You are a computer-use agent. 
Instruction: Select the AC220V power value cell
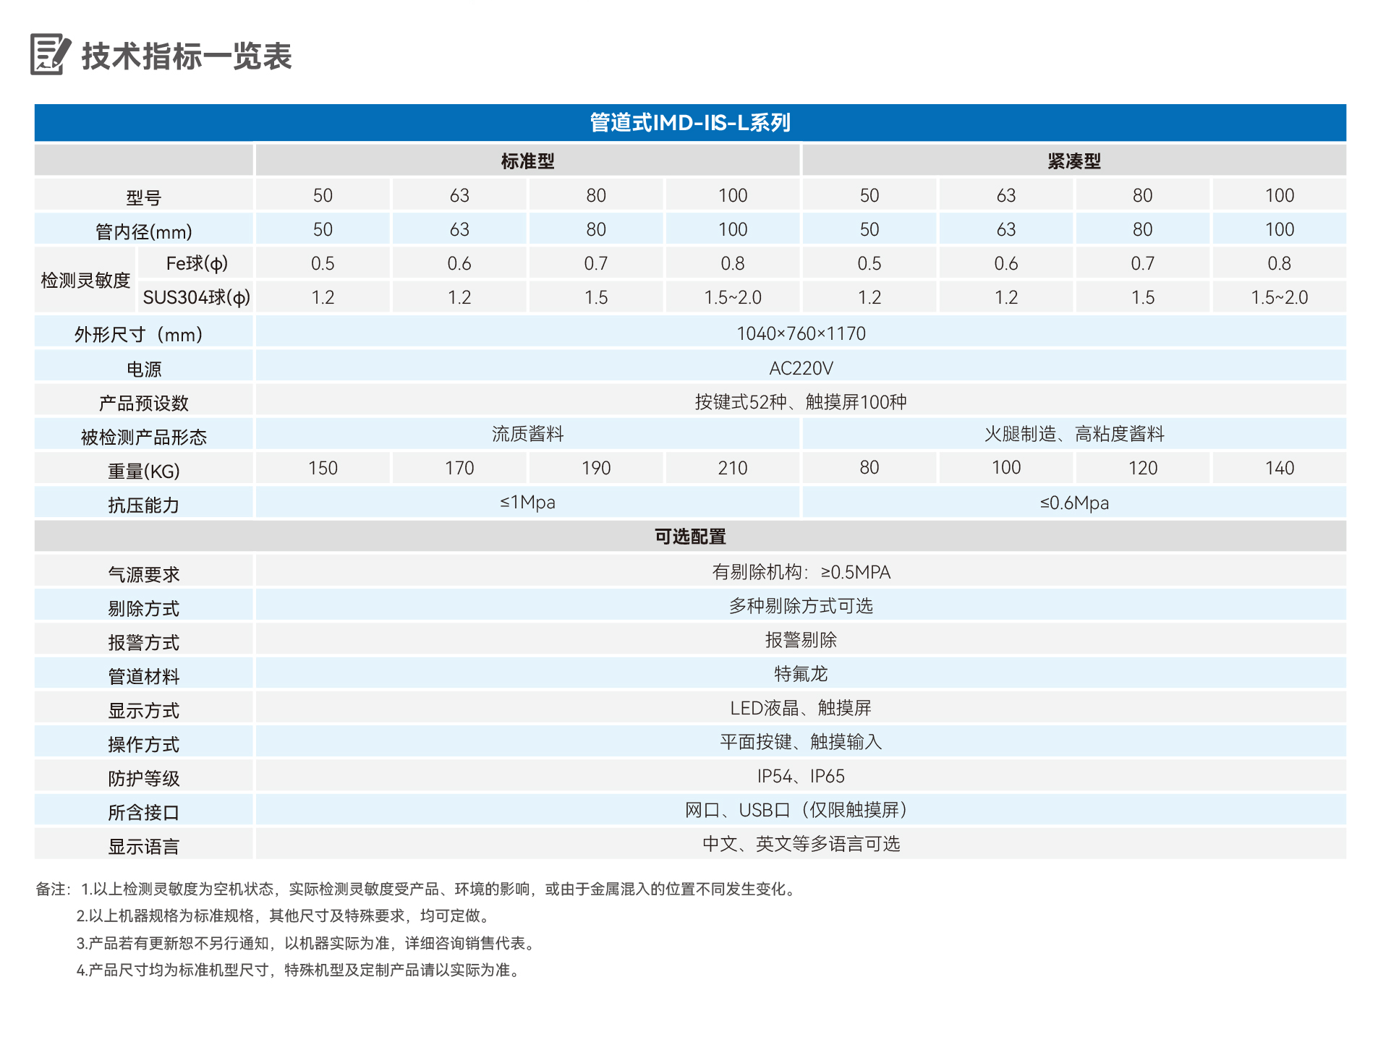(799, 367)
